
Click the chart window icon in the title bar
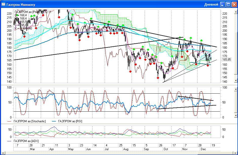3,4
